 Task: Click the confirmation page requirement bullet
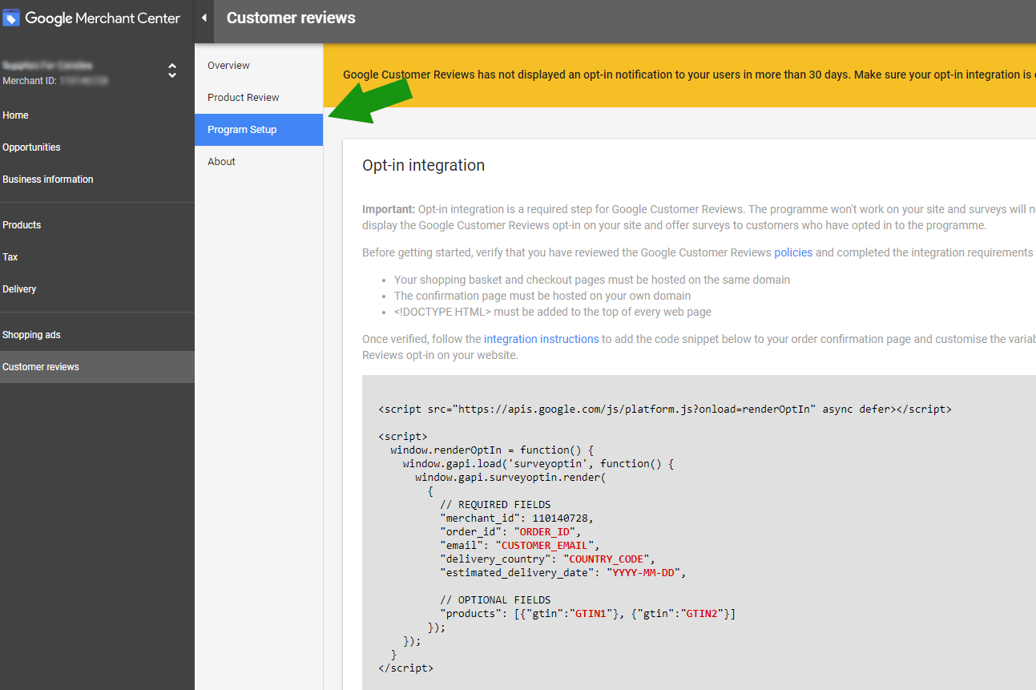542,296
